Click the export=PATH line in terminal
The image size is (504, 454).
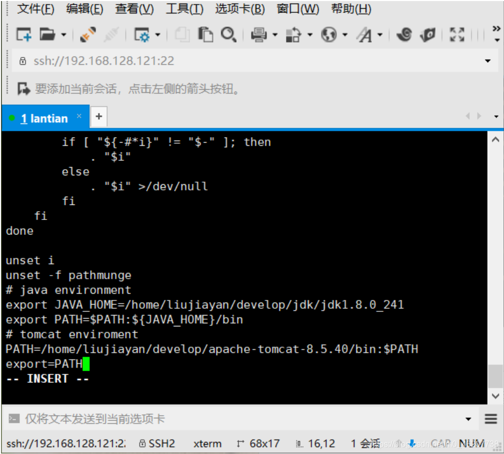(44, 364)
